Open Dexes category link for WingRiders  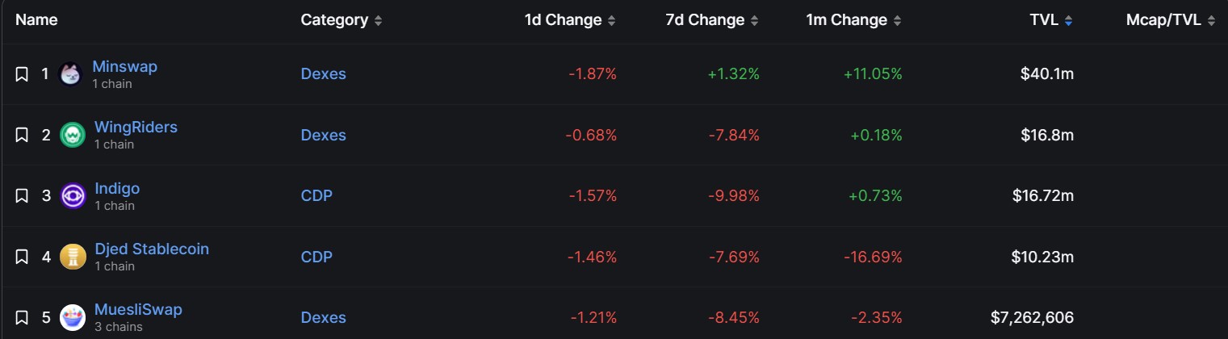coord(323,135)
